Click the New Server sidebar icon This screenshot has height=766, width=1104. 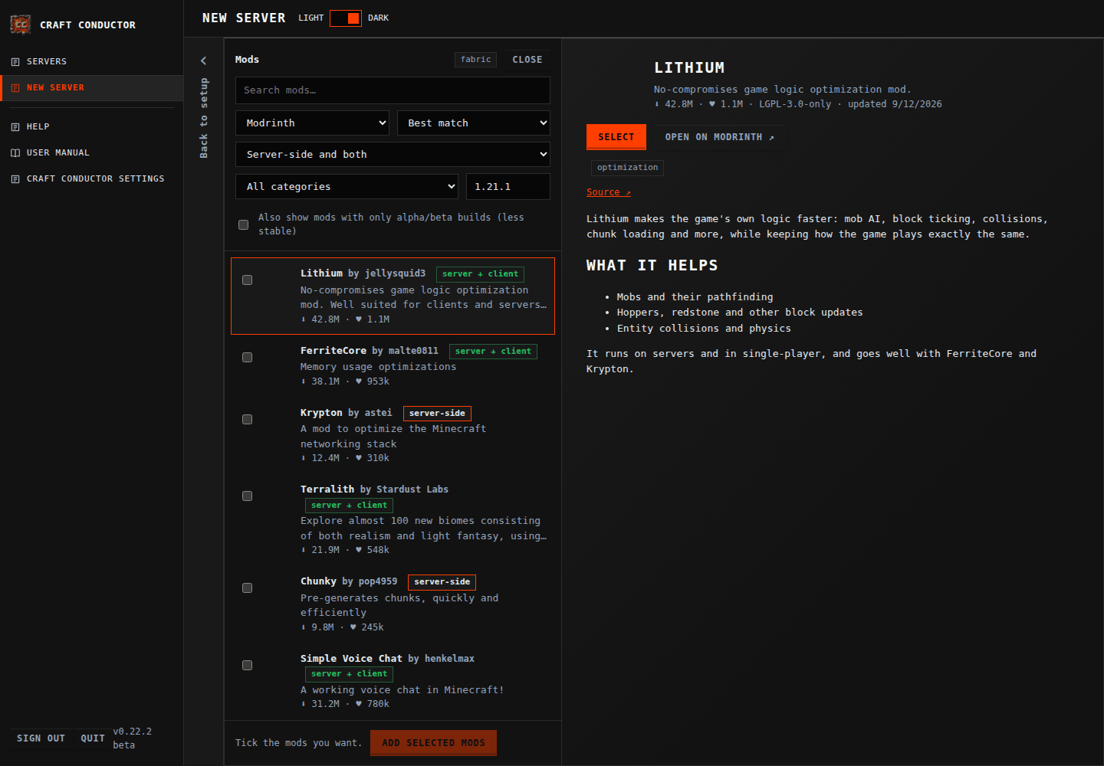point(15,88)
